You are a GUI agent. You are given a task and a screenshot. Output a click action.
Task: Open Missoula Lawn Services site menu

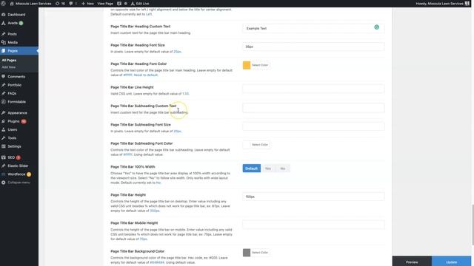[30, 4]
